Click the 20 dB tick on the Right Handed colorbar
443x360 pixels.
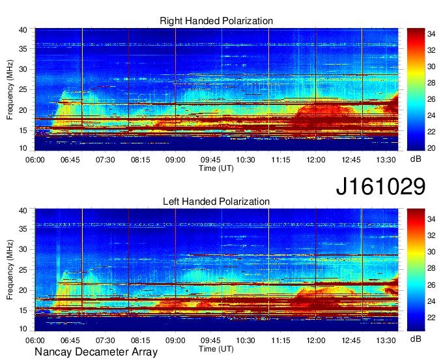431,148
